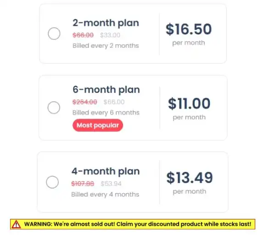
Task: Click the crossed-out $107.88 price
Action: [83, 183]
